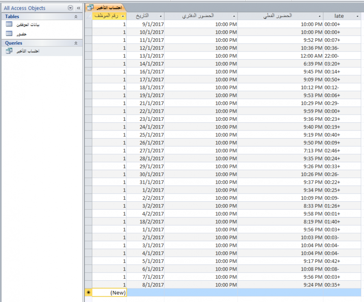Click late value 01:26+

342,206
